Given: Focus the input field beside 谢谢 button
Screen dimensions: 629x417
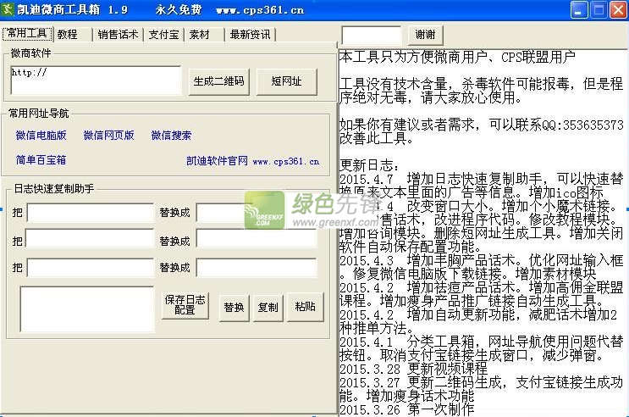Looking at the screenshot, I should (x=371, y=36).
